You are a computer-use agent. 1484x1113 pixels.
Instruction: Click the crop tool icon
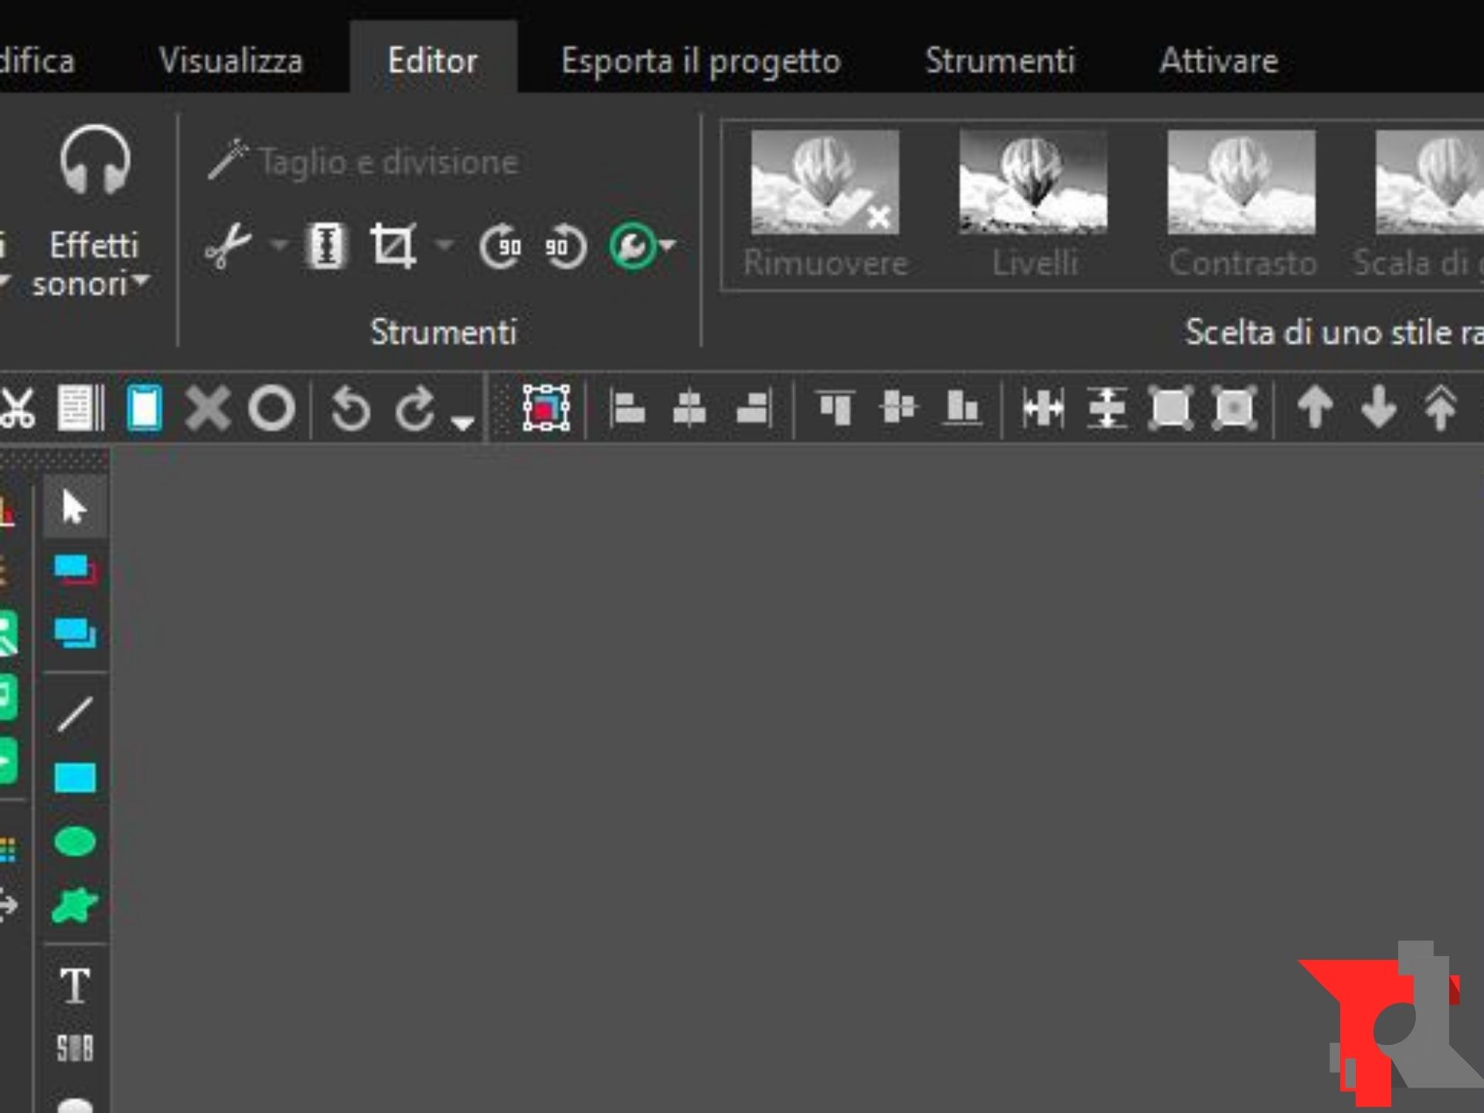(393, 247)
